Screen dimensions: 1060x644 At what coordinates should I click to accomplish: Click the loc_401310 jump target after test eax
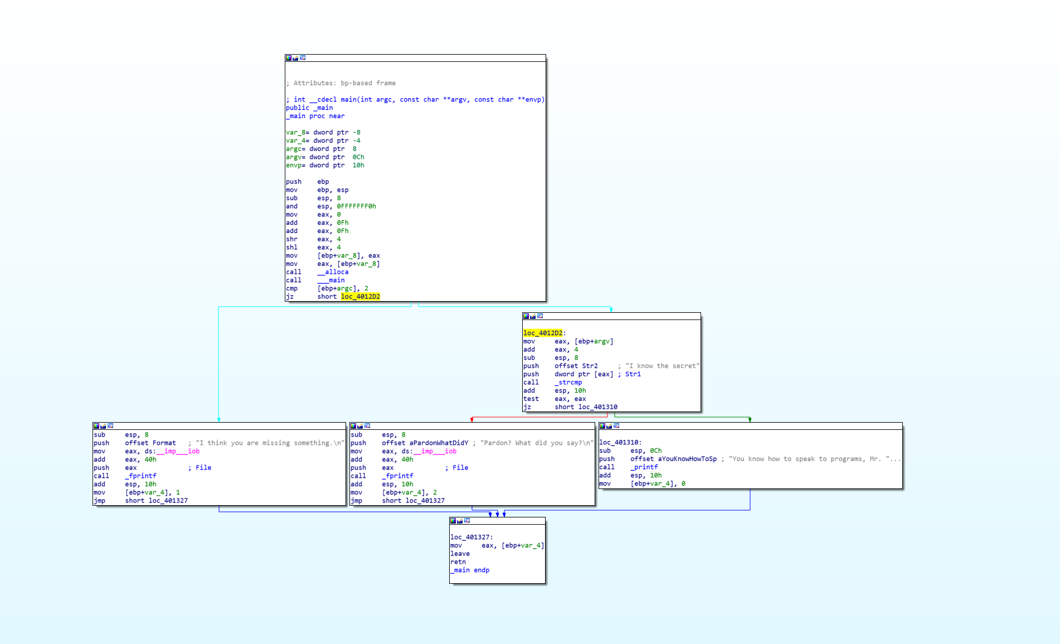598,407
